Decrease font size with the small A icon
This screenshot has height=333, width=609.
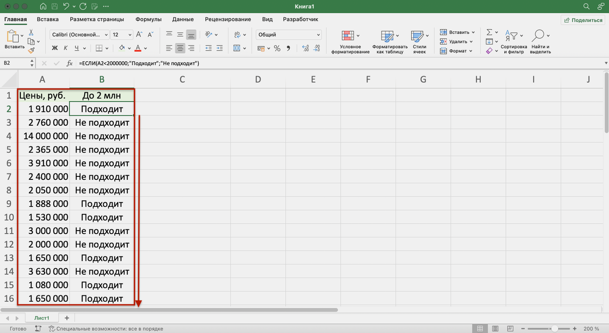click(149, 35)
